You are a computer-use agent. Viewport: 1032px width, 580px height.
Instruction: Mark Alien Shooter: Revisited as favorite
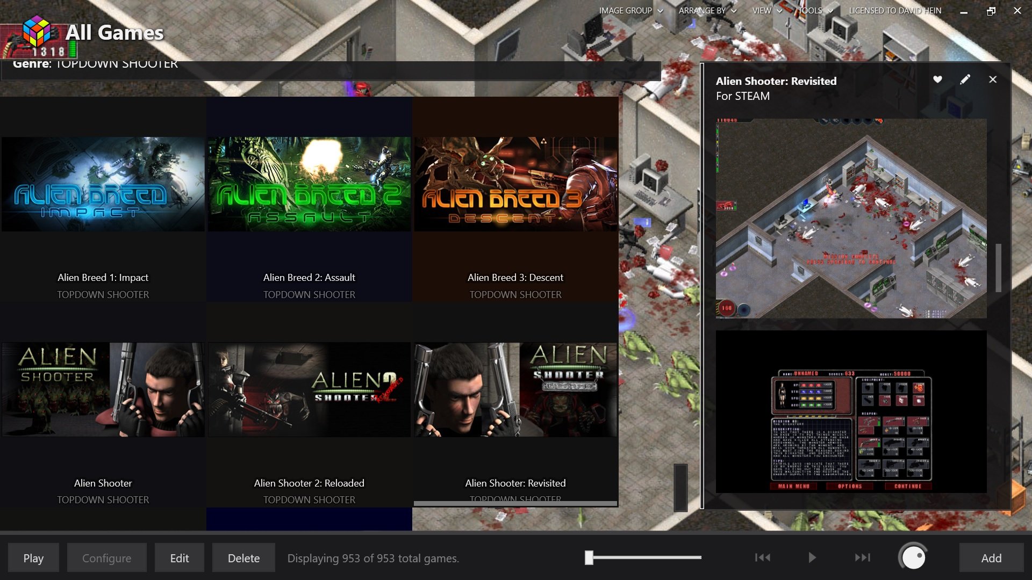[937, 79]
